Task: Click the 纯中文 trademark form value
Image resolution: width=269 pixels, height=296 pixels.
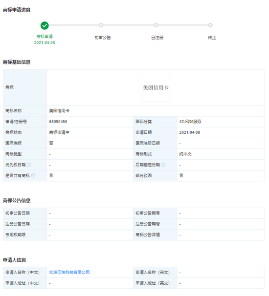Action: (185, 154)
